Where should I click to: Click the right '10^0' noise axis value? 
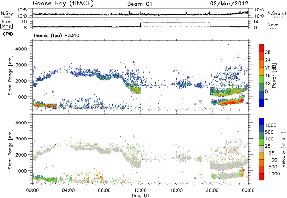pyautogui.click(x=259, y=16)
